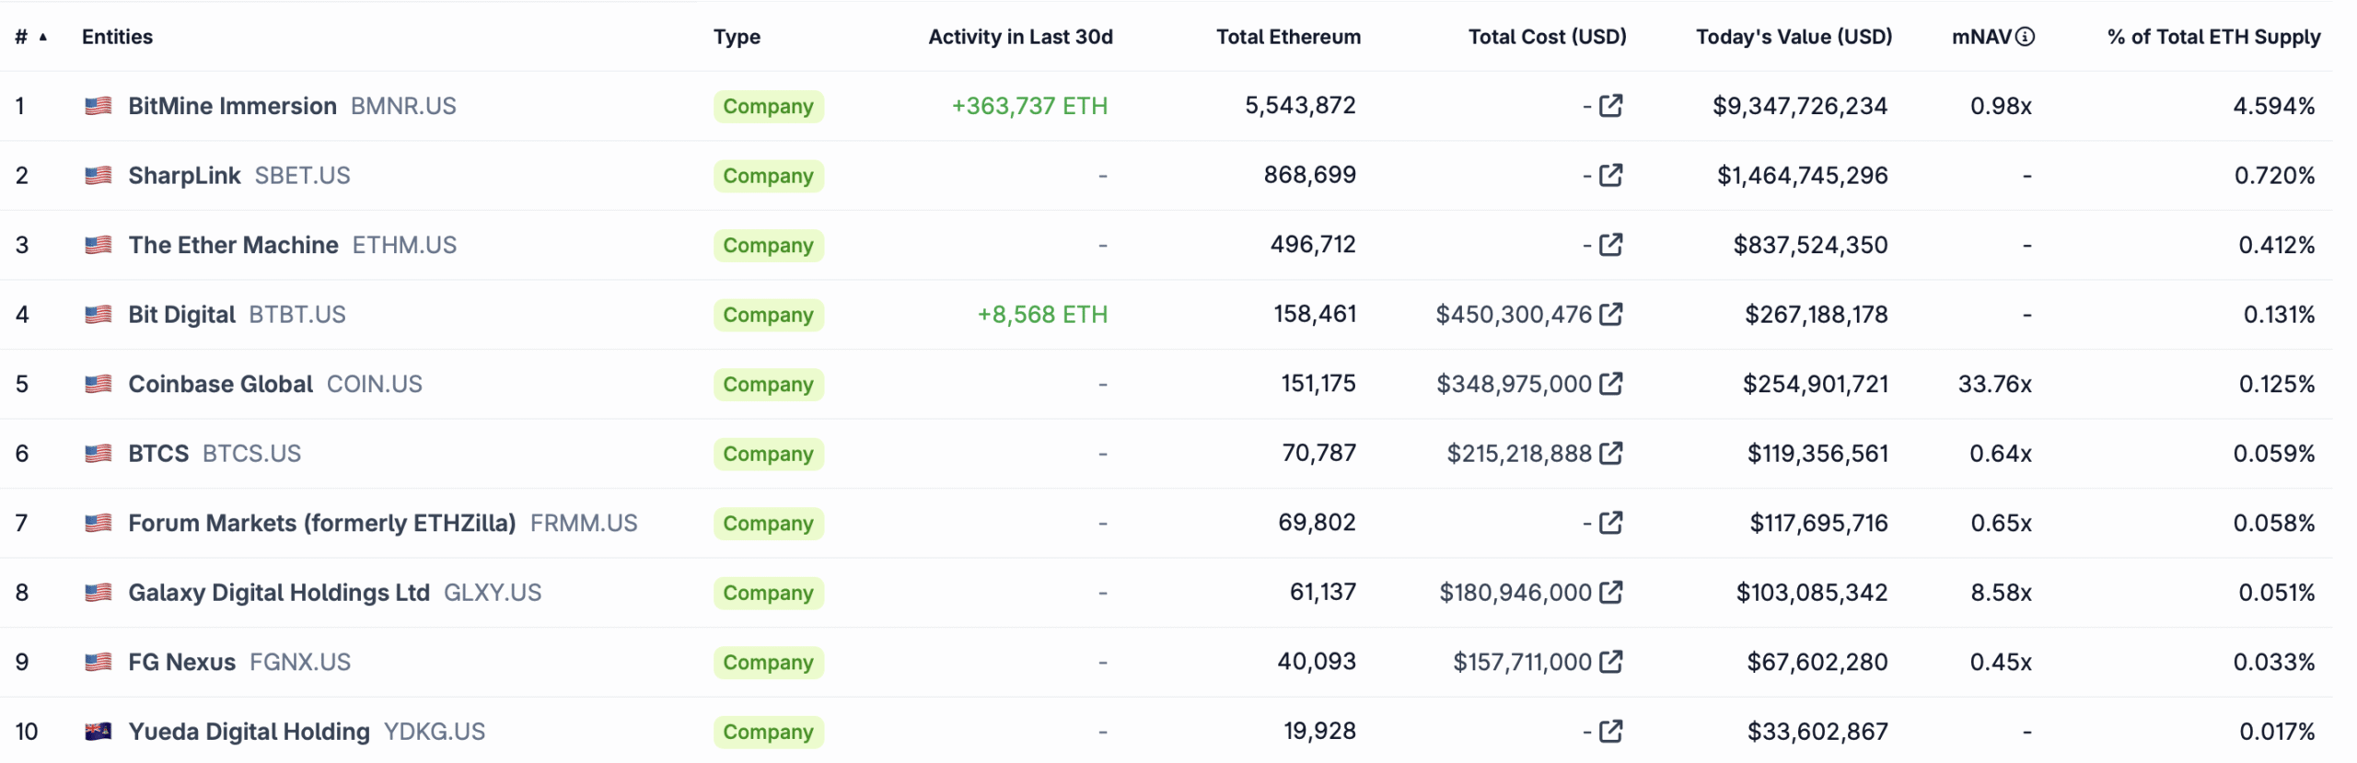Click the COIN.US ticker text

(x=374, y=384)
